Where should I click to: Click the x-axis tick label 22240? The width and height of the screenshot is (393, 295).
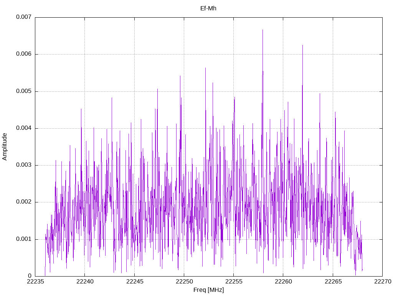click(x=85, y=282)
